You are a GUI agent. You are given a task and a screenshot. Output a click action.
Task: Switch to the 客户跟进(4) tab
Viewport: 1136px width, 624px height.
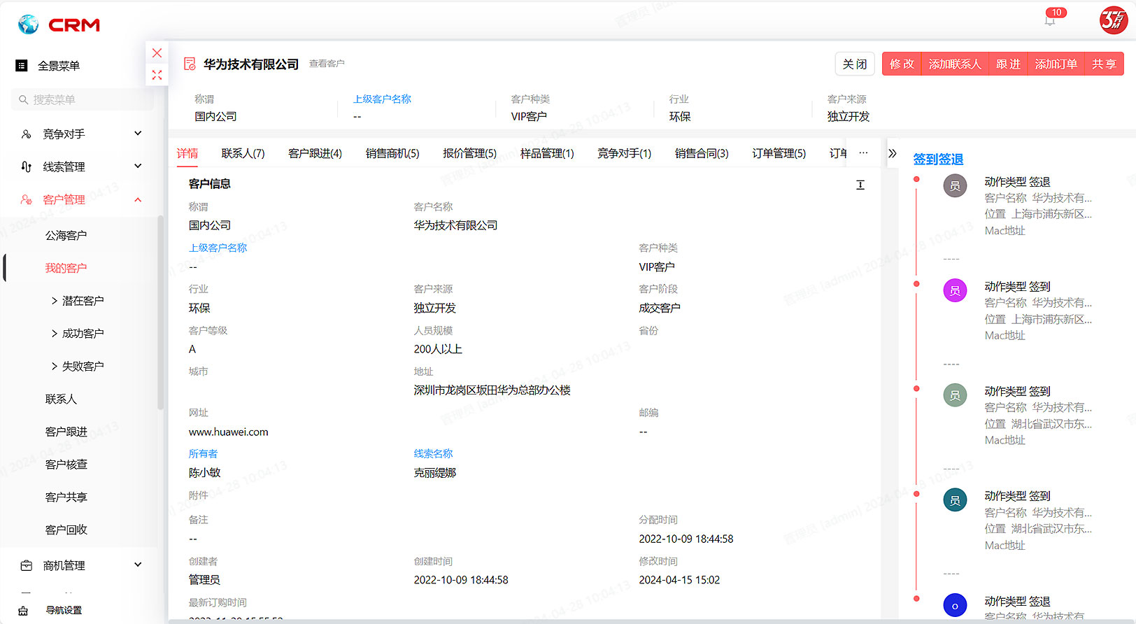tap(315, 153)
